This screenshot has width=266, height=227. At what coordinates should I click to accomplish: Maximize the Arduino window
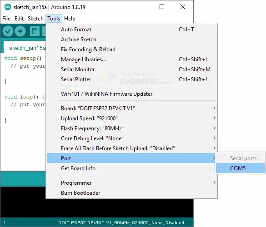click(x=162, y=7)
